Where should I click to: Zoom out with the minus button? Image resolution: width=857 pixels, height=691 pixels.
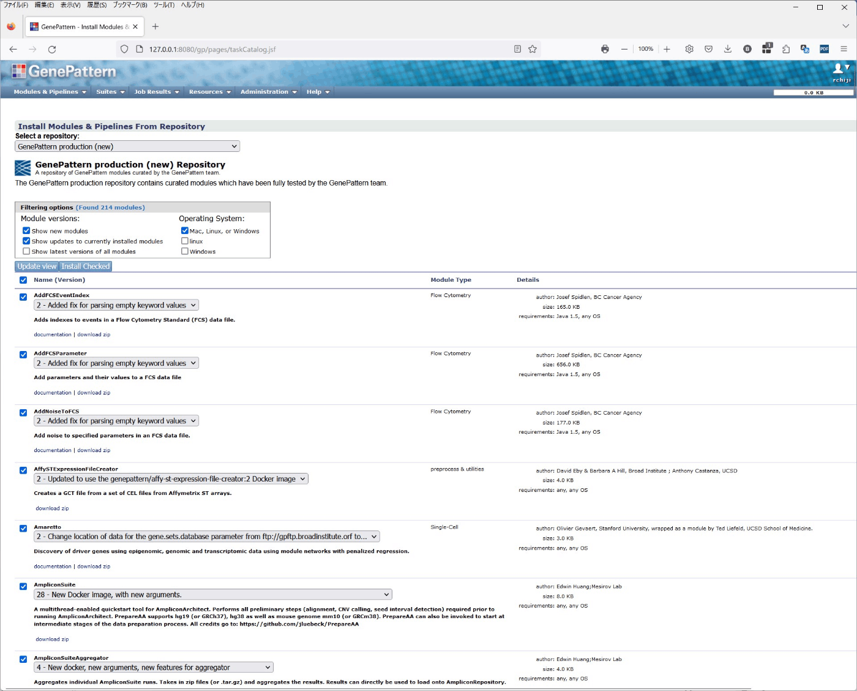pyautogui.click(x=624, y=49)
